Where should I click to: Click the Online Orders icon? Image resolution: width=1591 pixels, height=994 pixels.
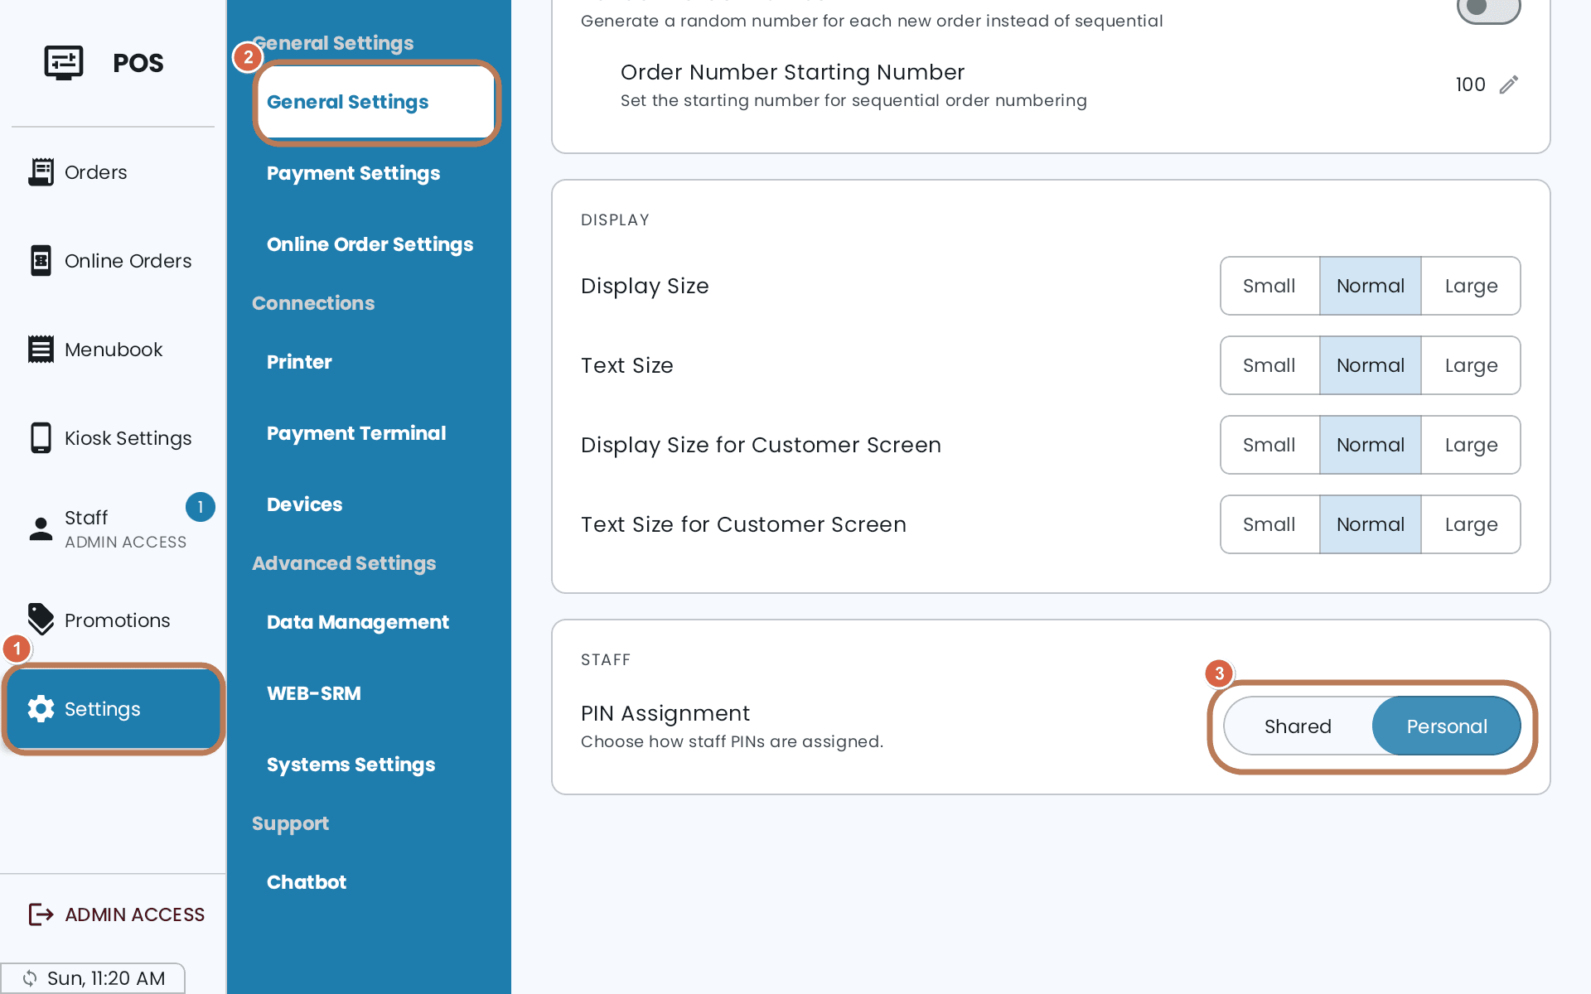[41, 261]
